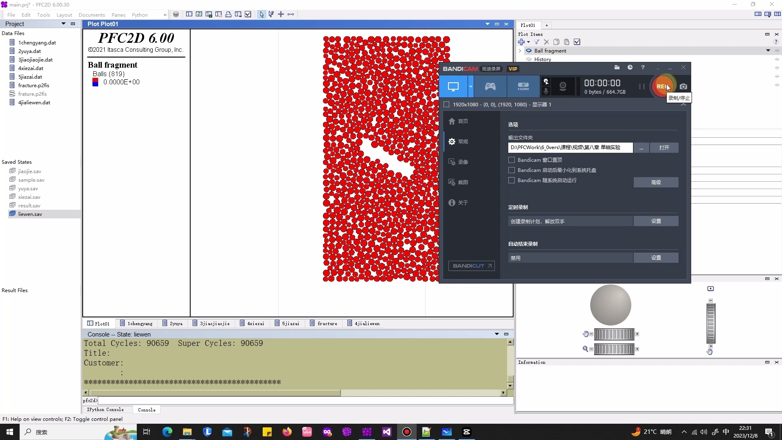Enable Bandicam 窗口置顶 checkbox
The height and width of the screenshot is (440, 782).
(512, 160)
